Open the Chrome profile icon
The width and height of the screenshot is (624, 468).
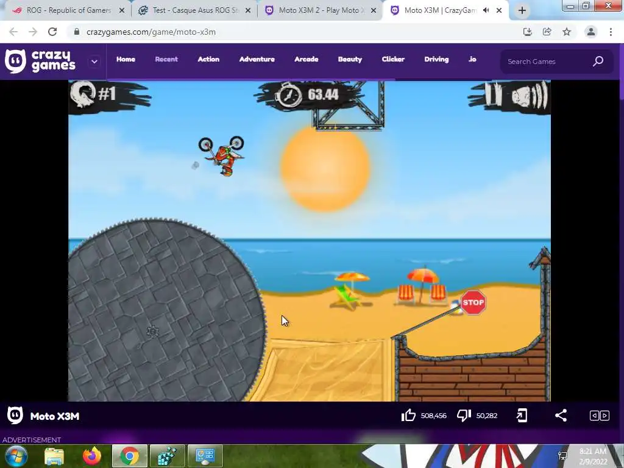click(x=591, y=32)
